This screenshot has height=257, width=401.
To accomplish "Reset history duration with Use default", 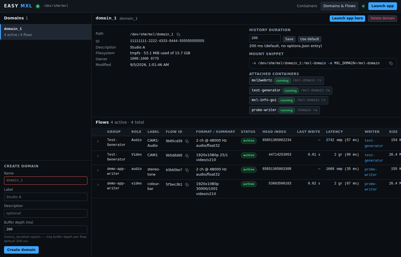I will 310,39.
